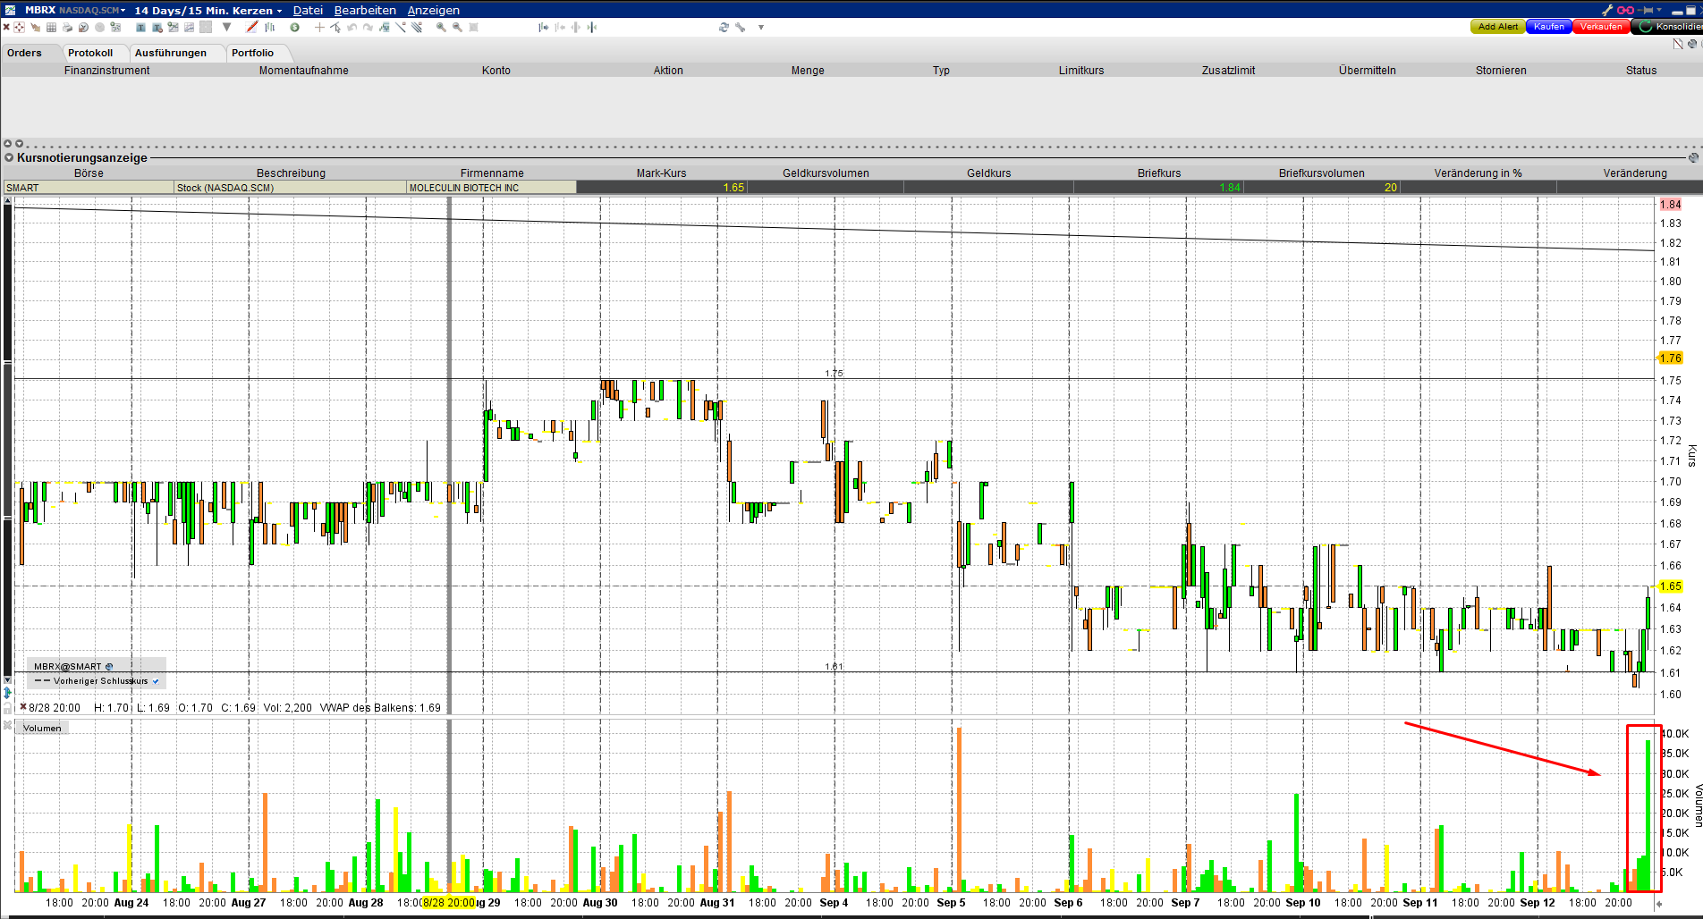The image size is (1703, 919).
Task: Open chart settings wrench in toolbar
Action: tap(741, 27)
